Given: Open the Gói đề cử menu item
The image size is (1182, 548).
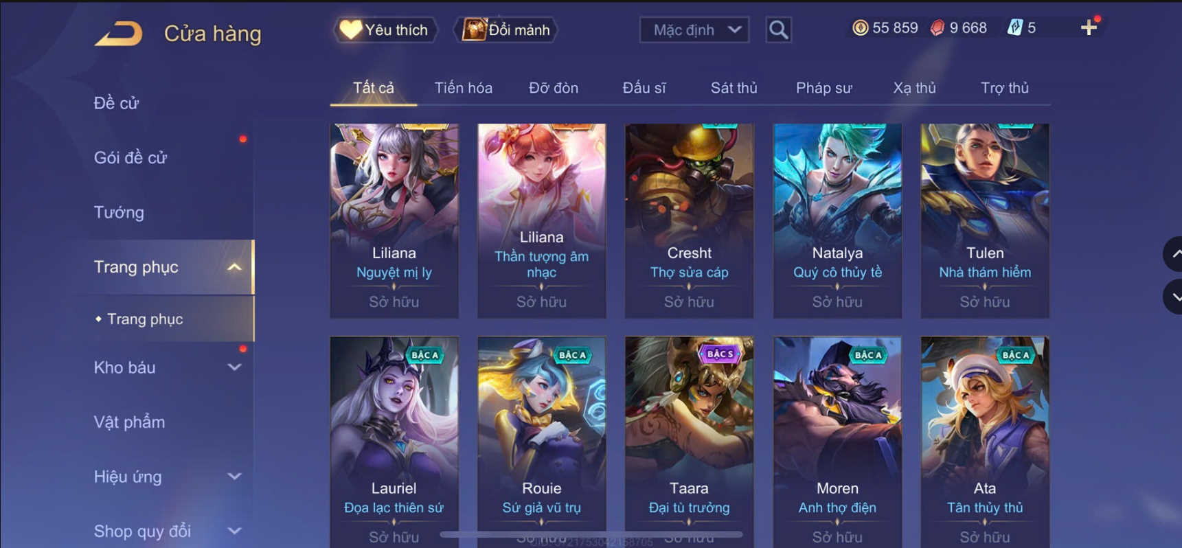Looking at the screenshot, I should coord(130,158).
